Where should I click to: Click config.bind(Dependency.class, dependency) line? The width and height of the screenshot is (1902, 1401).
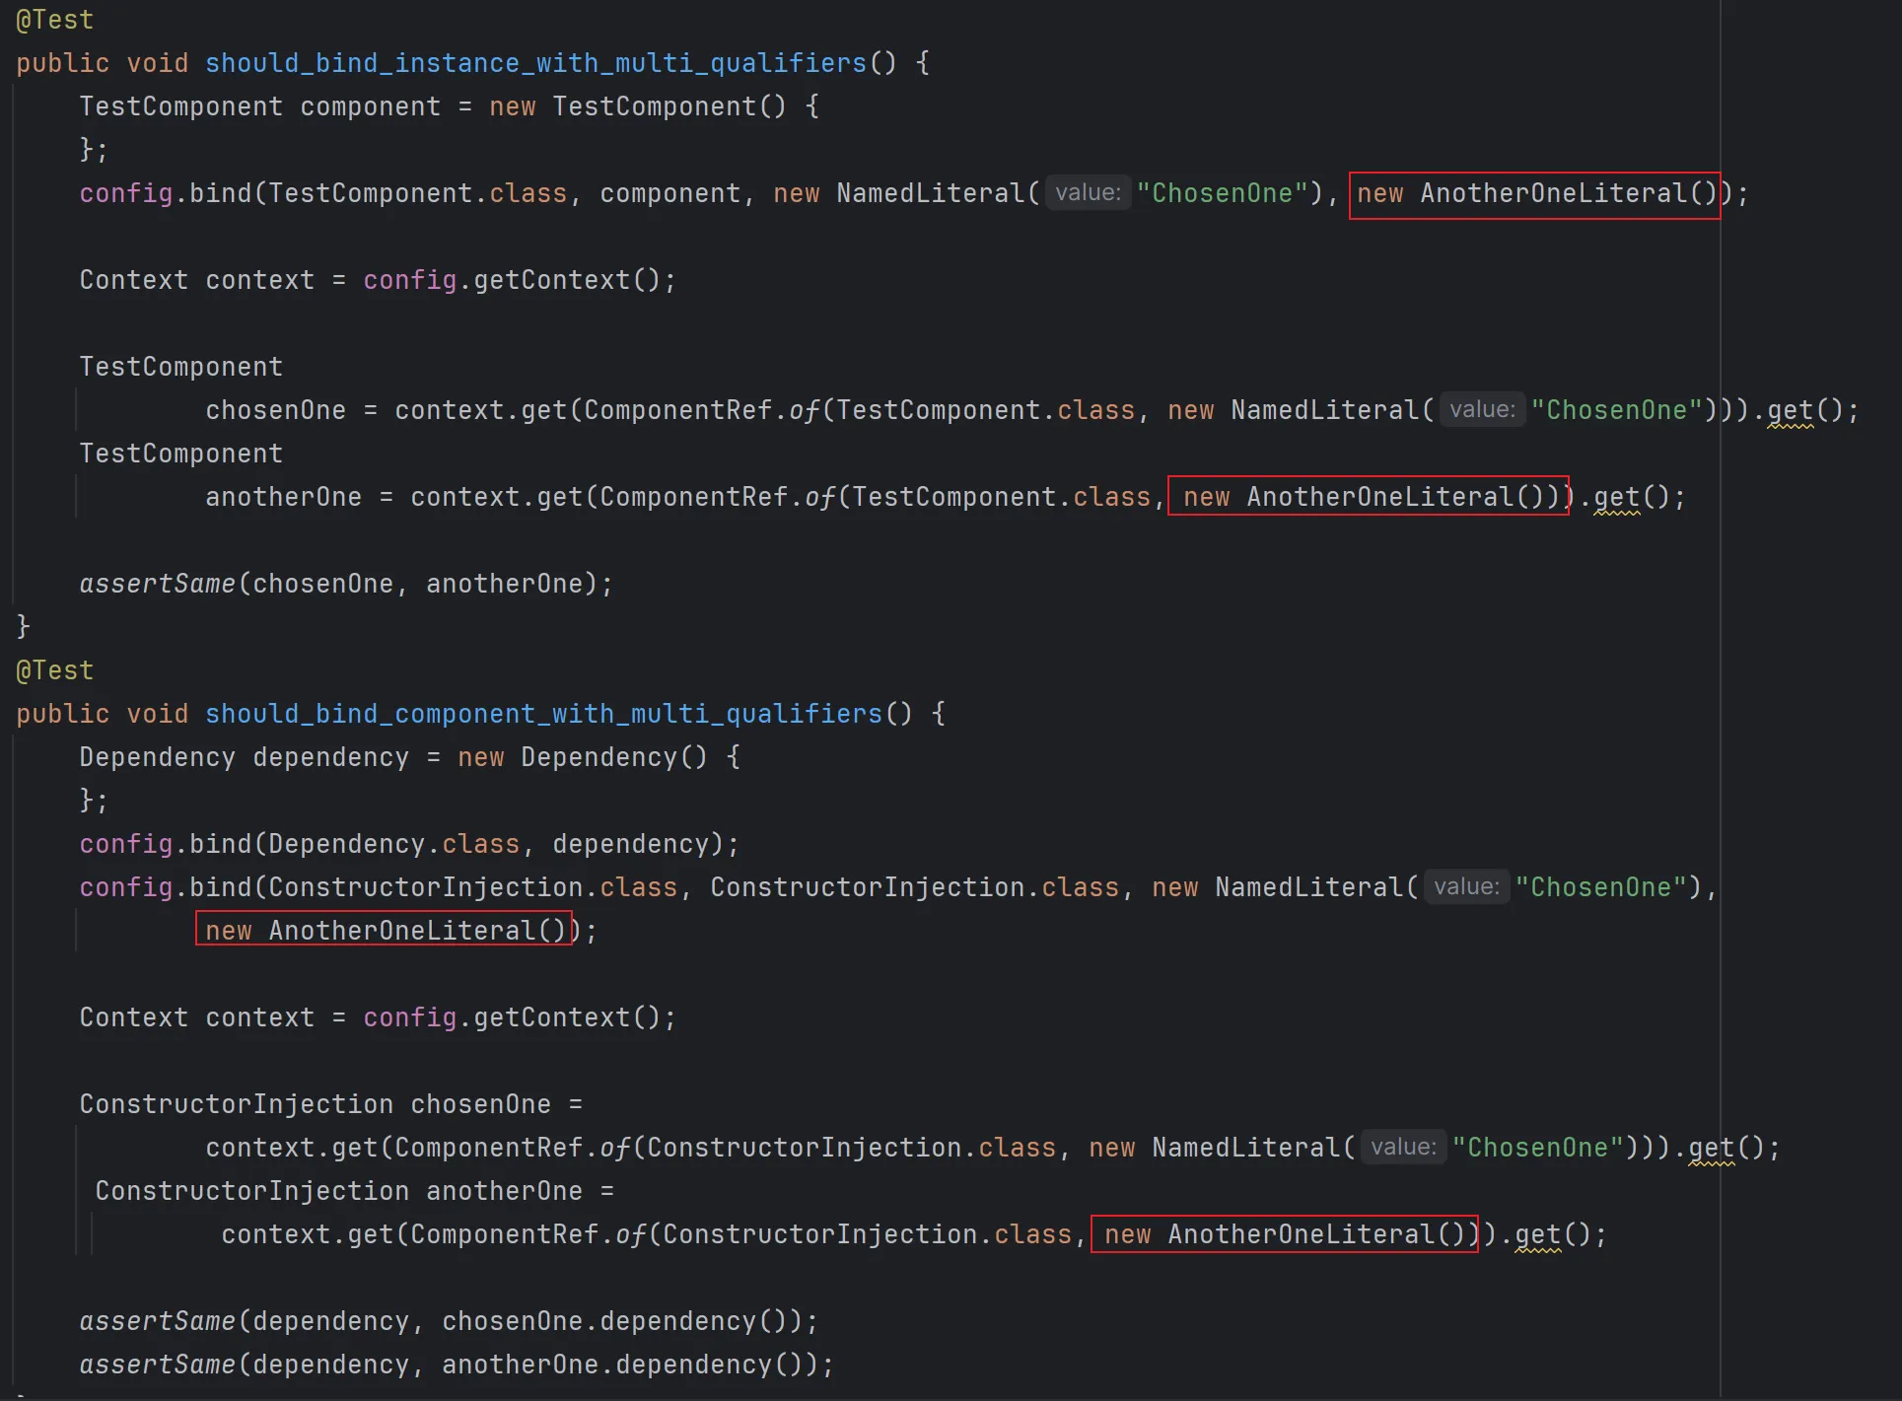[x=408, y=844]
